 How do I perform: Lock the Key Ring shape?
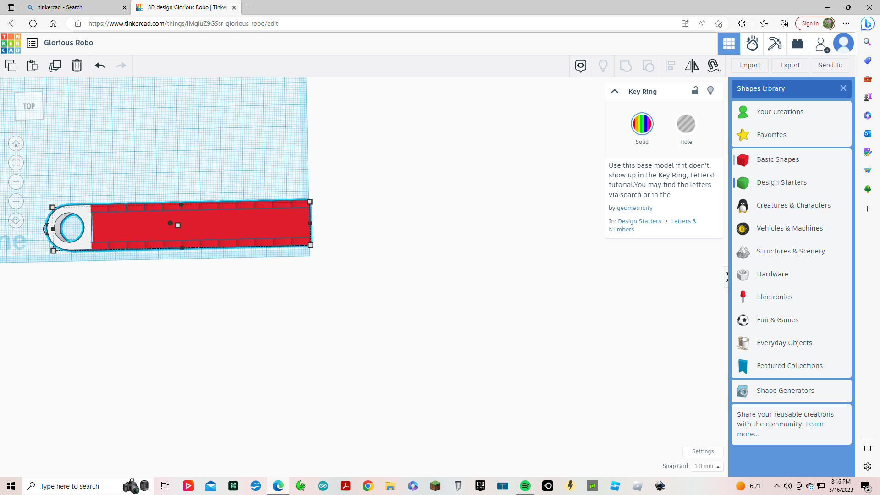[695, 91]
